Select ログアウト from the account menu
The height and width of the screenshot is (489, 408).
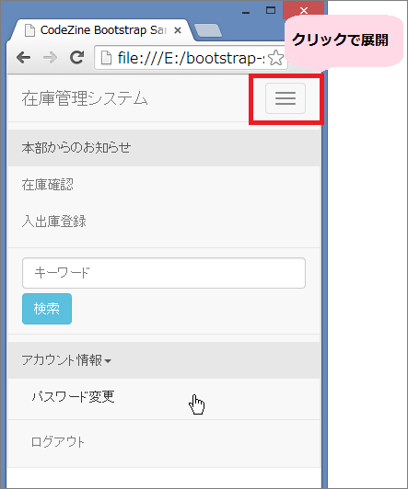point(164,442)
